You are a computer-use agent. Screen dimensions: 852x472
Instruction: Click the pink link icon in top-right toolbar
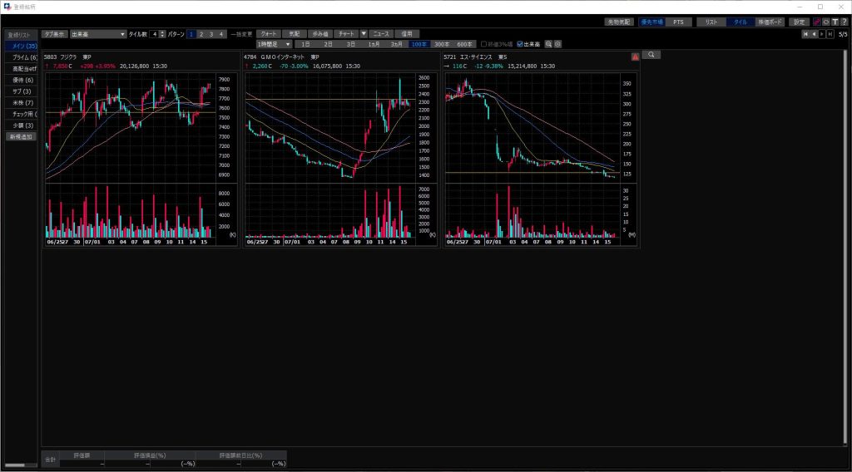click(x=816, y=22)
